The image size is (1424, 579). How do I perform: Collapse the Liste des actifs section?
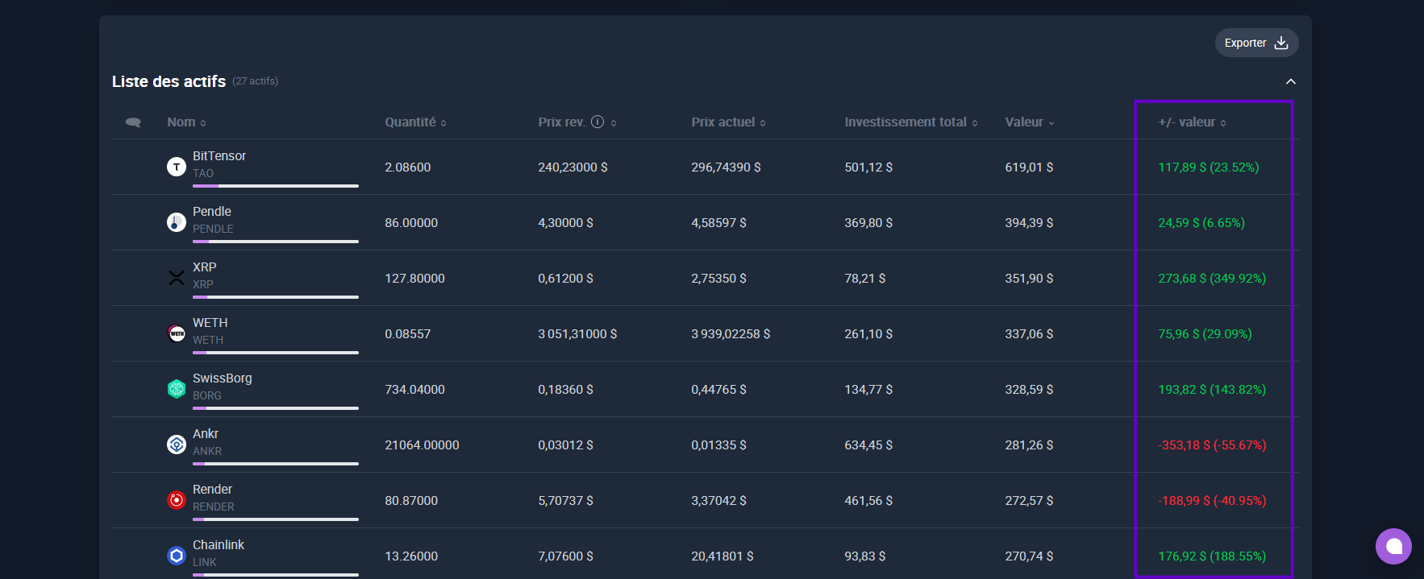(1290, 81)
